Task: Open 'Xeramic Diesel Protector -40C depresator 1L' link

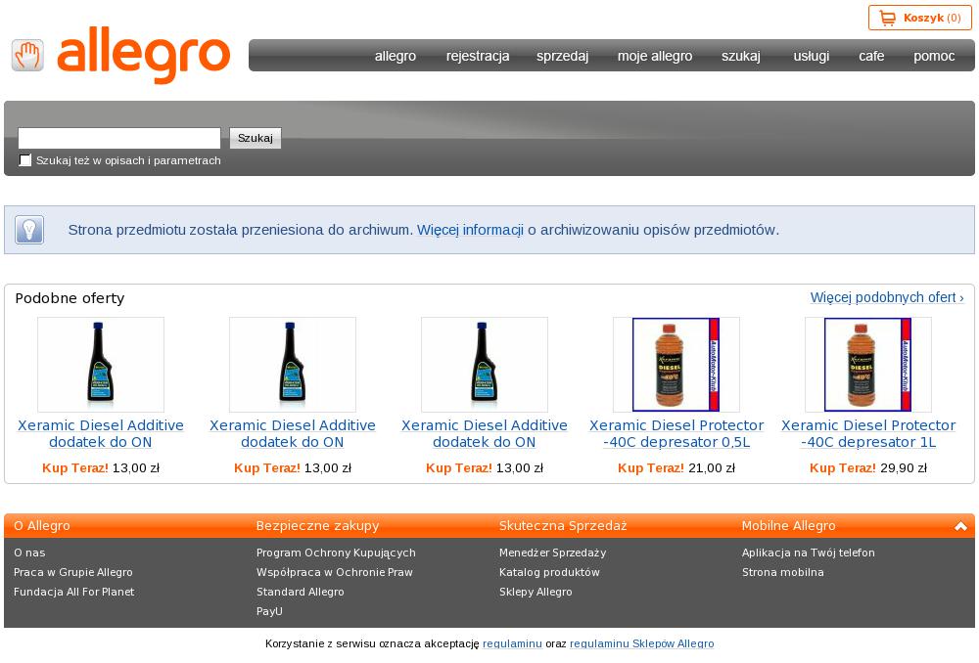Action: pos(868,433)
